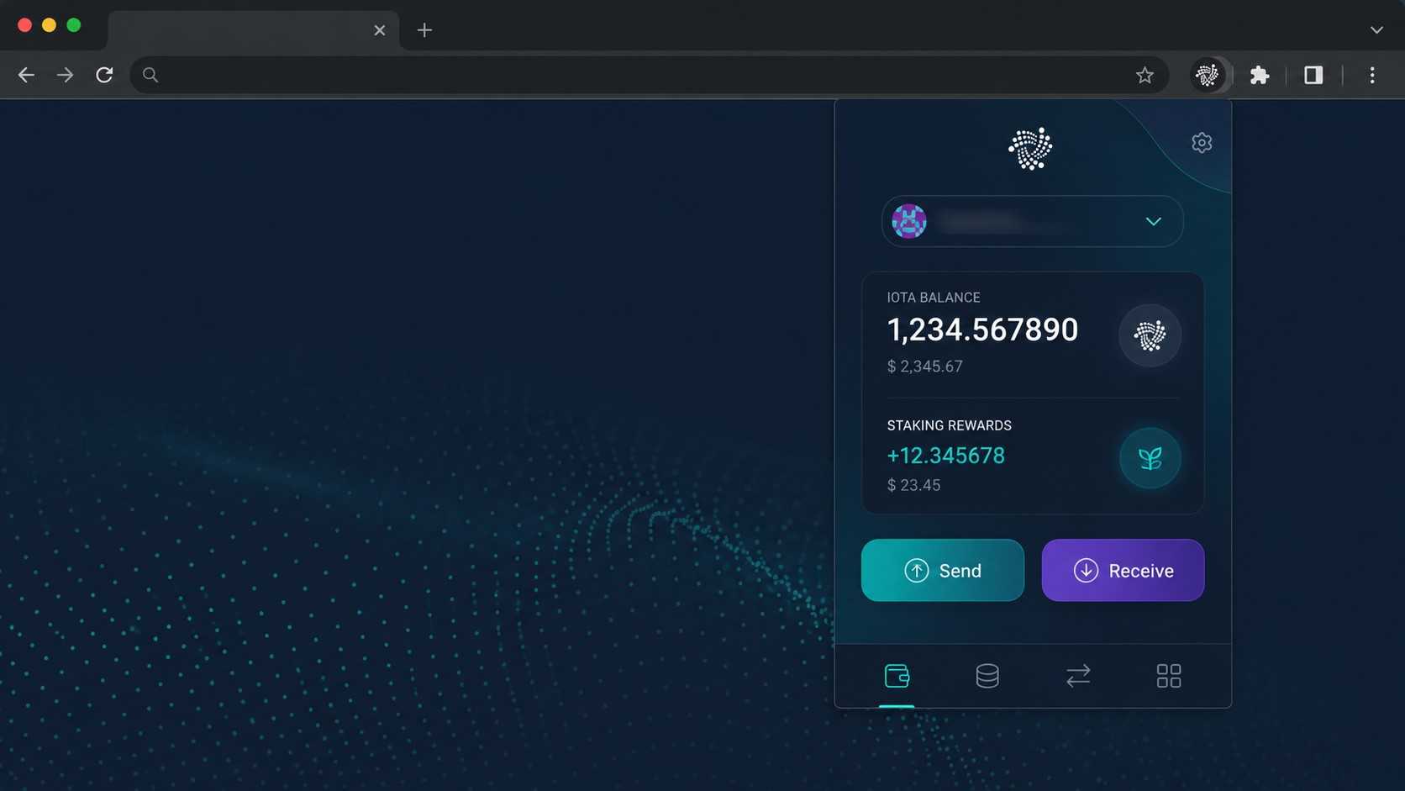Open the wallet settings gear

pos(1202,143)
